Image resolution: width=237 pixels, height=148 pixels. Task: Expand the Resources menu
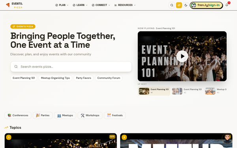[x=125, y=5]
